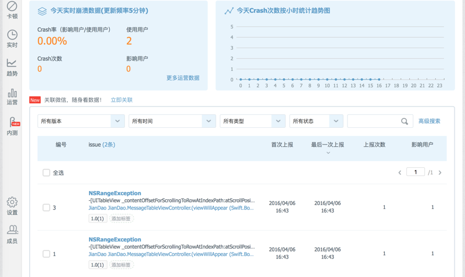The height and width of the screenshot is (277, 465).
Task: Click the 使用用户 value 2
Action: (x=129, y=41)
